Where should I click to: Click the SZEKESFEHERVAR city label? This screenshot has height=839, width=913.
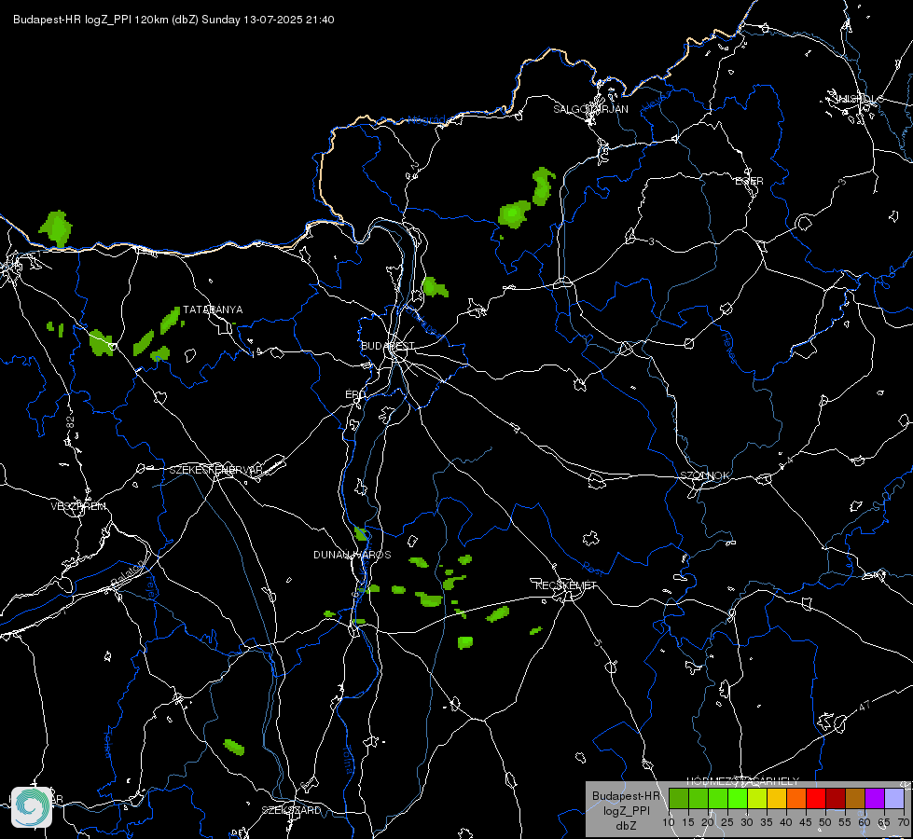[215, 469]
